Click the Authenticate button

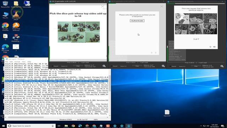(x=137, y=21)
